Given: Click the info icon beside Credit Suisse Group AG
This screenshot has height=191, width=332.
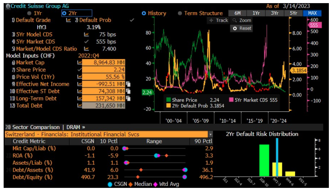Looking at the screenshot, I should click(8, 6).
